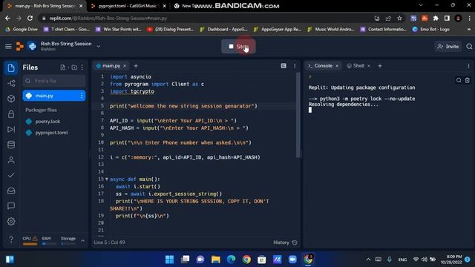Open pyproject.toml packager file
This screenshot has height=267, width=475.
[x=51, y=133]
